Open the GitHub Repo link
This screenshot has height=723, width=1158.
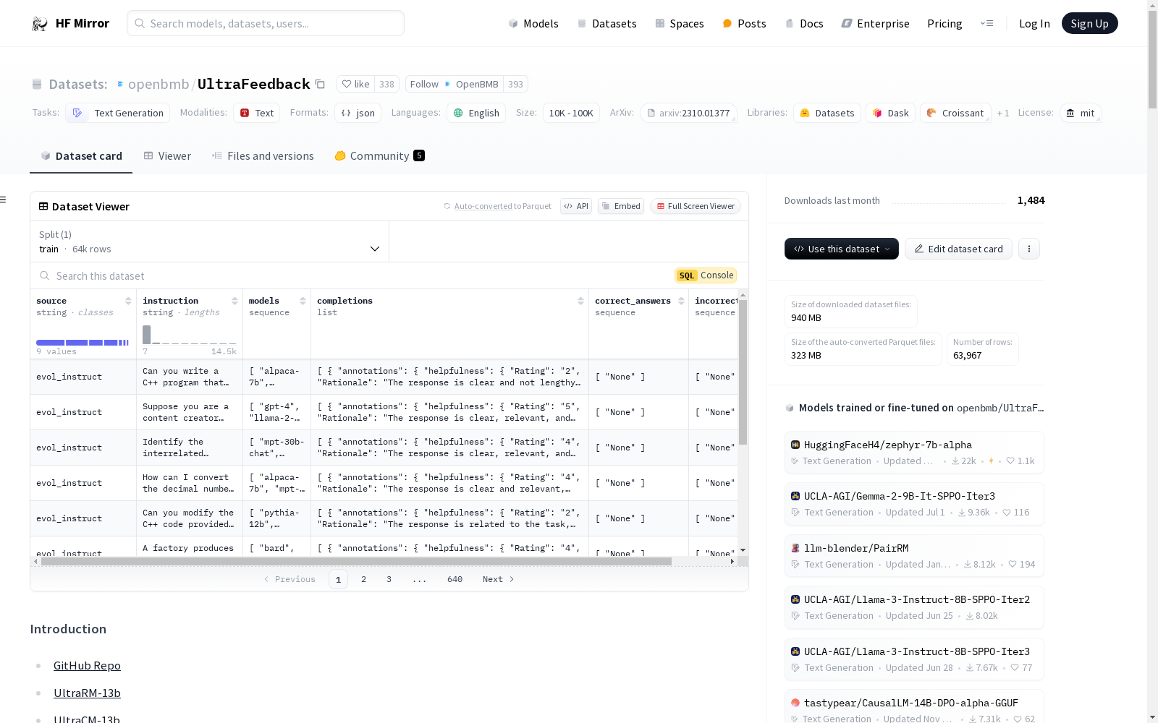click(87, 665)
